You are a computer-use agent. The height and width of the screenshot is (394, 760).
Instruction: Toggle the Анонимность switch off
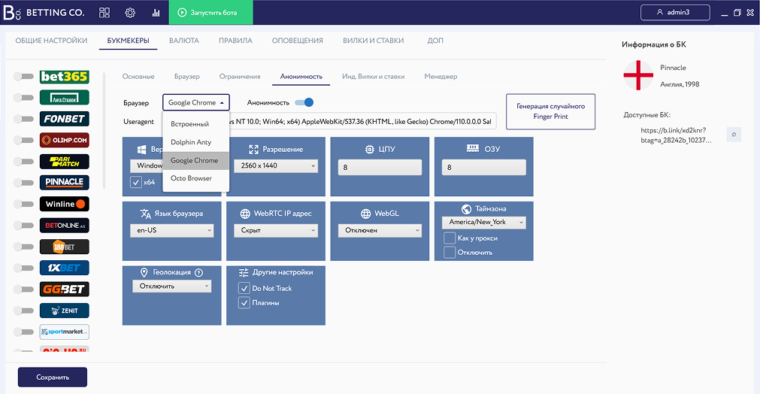click(304, 102)
